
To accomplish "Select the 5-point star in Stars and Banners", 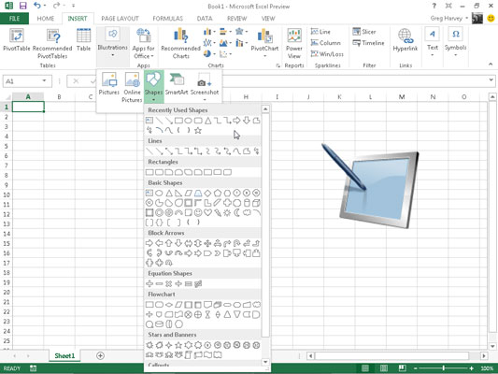I will tap(178, 345).
